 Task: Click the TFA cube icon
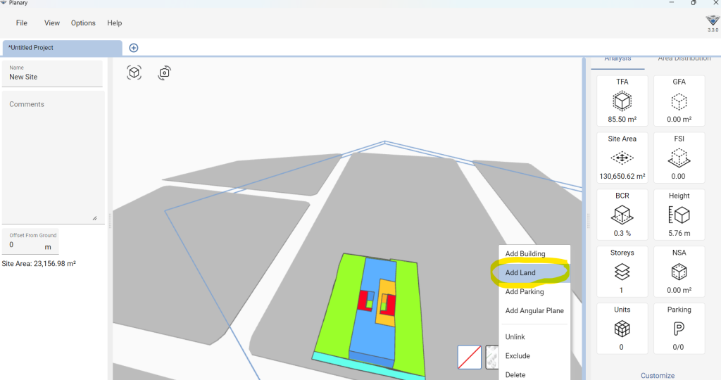(x=622, y=101)
